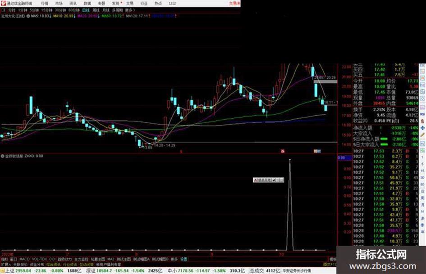Click the main chart indicator settings circle icon
Screen dimensions: 426x274
28,16
